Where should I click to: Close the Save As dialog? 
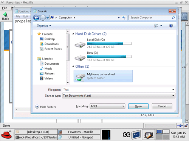[172, 11]
